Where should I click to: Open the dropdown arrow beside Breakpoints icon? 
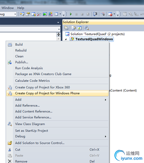(114, 14)
